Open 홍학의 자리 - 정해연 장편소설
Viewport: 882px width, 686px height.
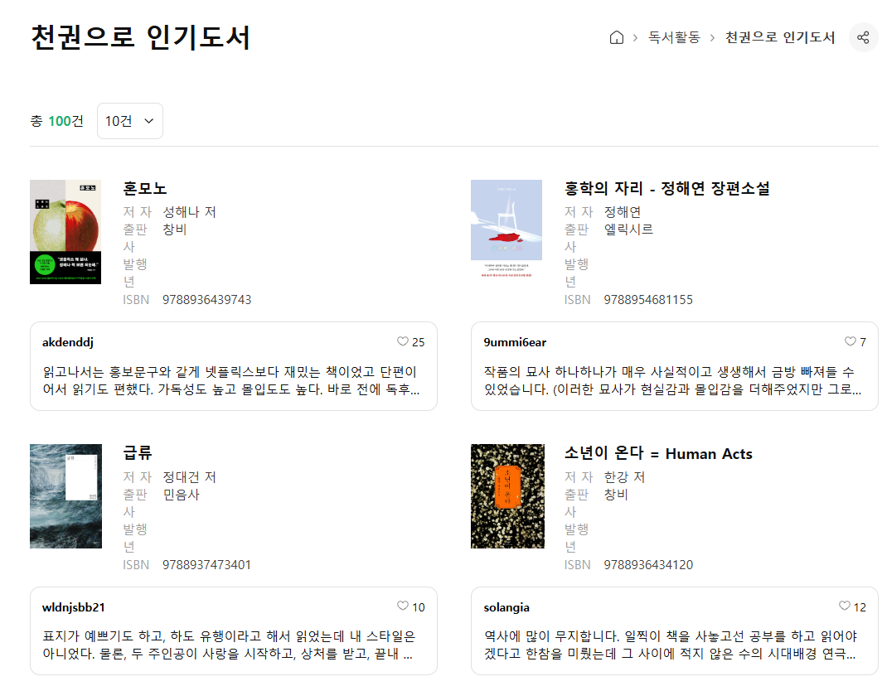point(665,188)
